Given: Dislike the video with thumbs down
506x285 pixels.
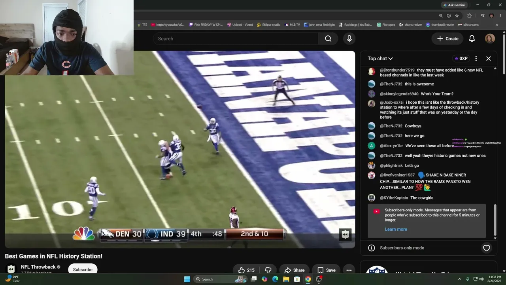Looking at the screenshot, I should [268, 270].
